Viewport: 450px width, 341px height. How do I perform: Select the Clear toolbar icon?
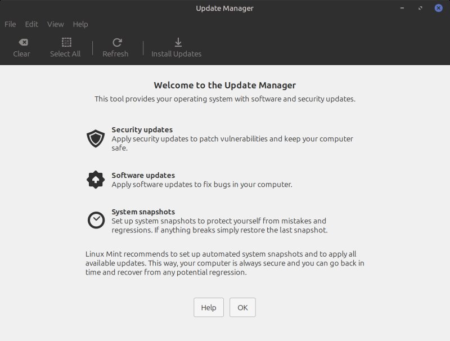coord(22,42)
